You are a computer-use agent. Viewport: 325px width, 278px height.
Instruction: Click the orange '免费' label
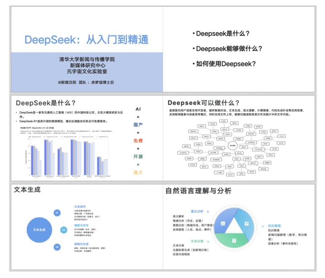click(138, 141)
